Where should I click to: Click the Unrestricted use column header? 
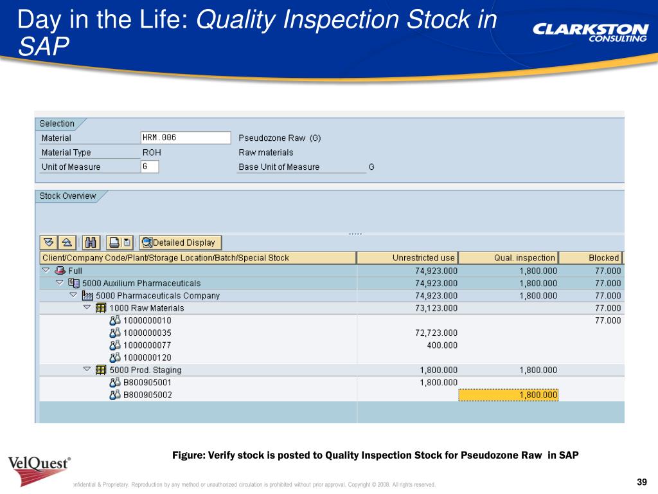pyautogui.click(x=407, y=257)
